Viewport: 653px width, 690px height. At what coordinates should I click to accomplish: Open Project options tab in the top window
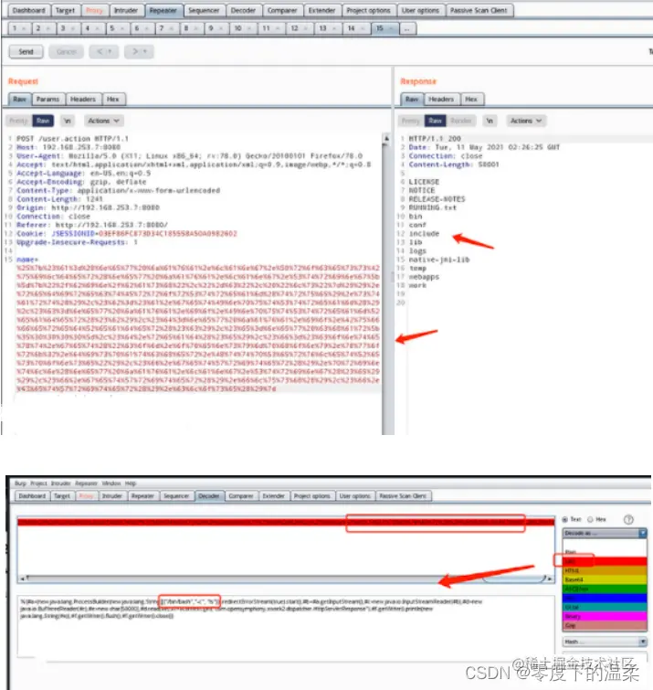pyautogui.click(x=368, y=10)
